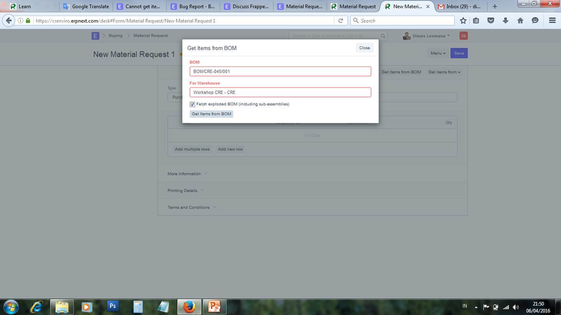Open the Windows Start button
The width and height of the screenshot is (561, 315).
pos(11,306)
